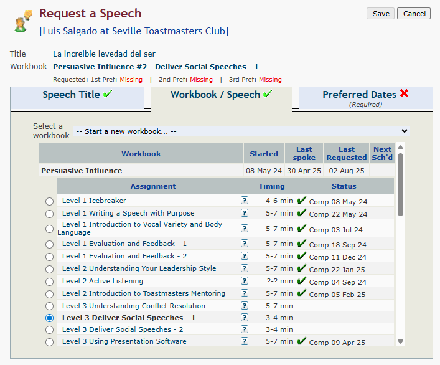Click scrollbar up arrow in workbook list
Screen dimensions: 440x365
pos(400,148)
